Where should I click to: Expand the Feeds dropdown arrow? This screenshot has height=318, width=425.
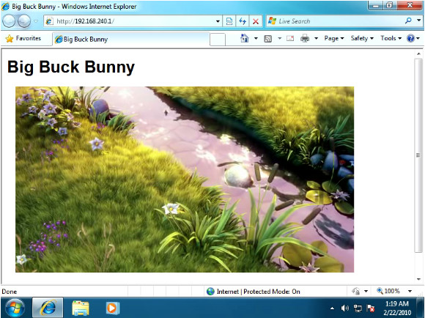click(x=279, y=39)
